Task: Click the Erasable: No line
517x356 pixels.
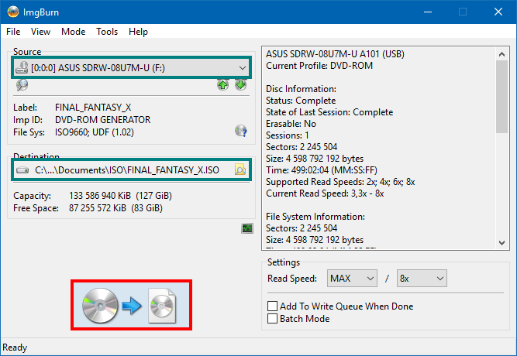Action: pyautogui.click(x=291, y=124)
